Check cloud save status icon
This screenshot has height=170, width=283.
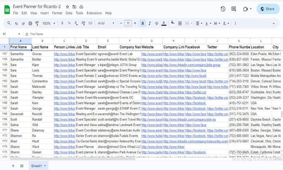coord(82,7)
